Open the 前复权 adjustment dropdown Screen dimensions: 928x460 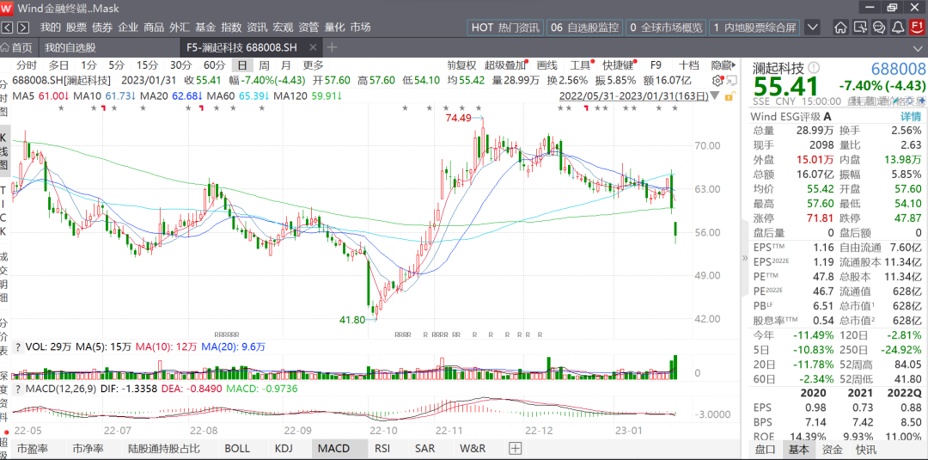(x=461, y=65)
